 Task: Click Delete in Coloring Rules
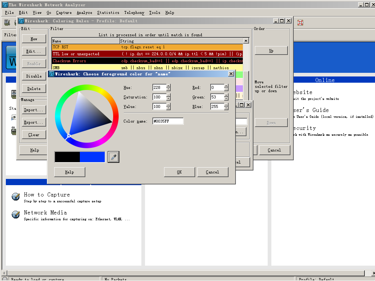click(x=34, y=89)
